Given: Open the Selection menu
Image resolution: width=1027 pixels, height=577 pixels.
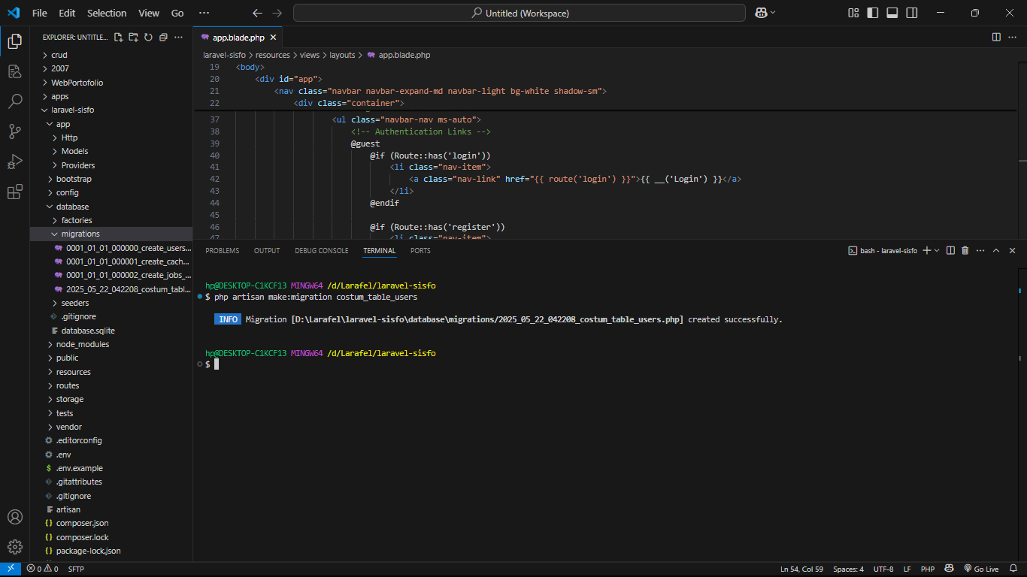Looking at the screenshot, I should click(107, 13).
